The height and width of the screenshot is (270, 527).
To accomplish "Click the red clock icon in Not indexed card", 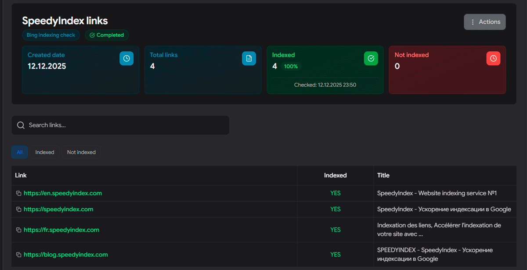I will pyautogui.click(x=493, y=58).
